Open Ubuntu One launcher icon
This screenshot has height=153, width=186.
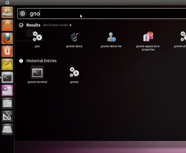(x=7, y=51)
